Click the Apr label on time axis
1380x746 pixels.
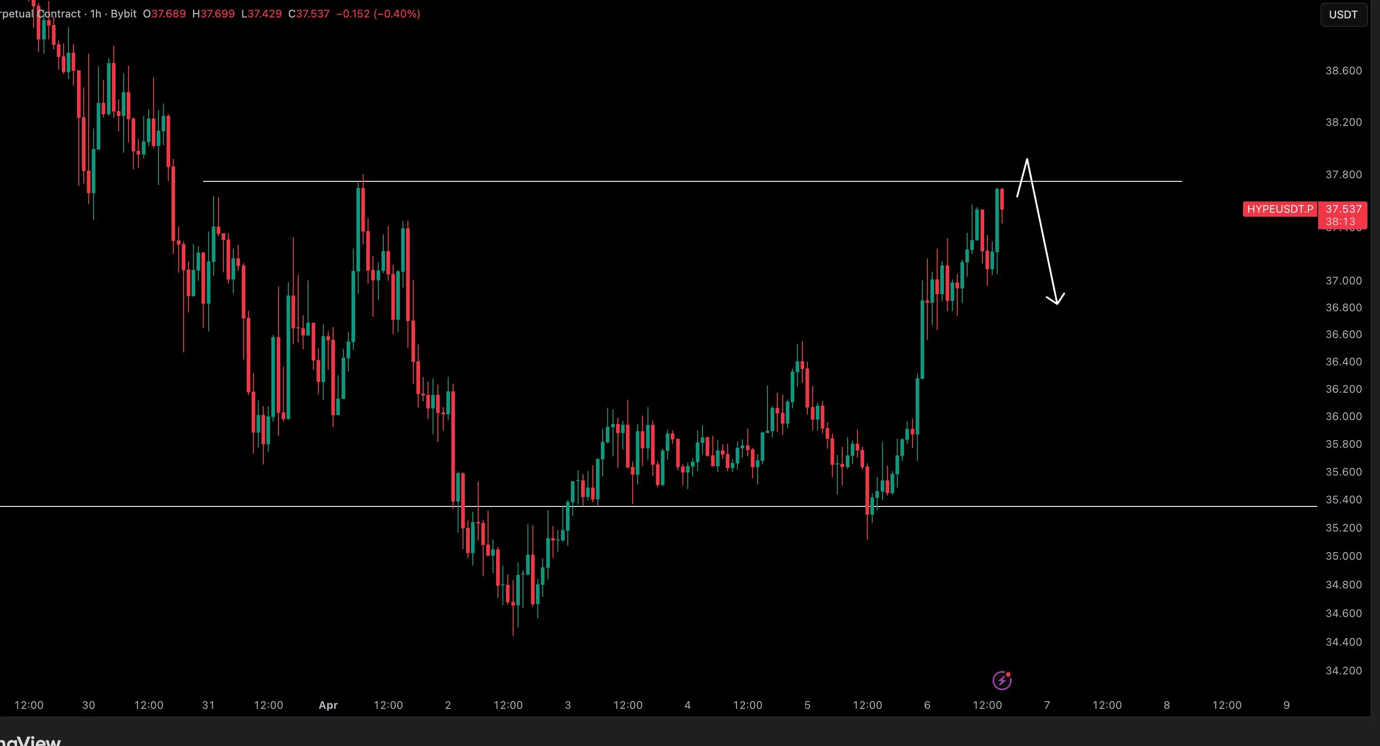tap(328, 705)
